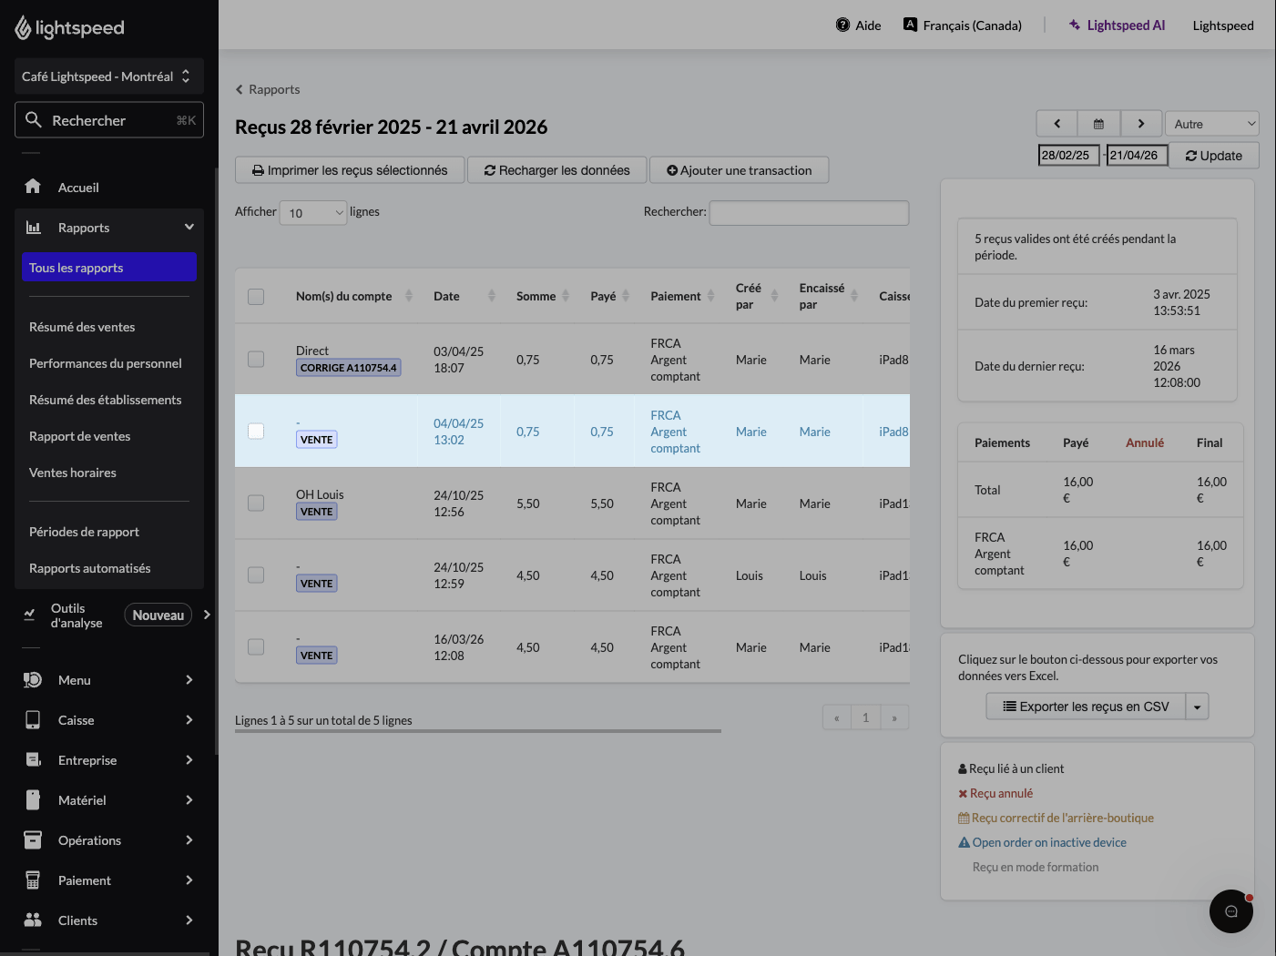The height and width of the screenshot is (956, 1276).
Task: Click the Lightspeed AI sparkle icon
Action: tap(1075, 25)
